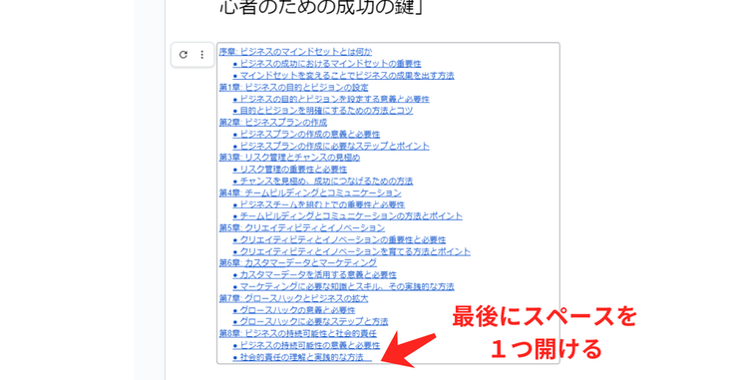This screenshot has width=735, height=380.
Task: Open link 第1章: ビジネスの目的とビジョンの設定
Action: pos(294,87)
